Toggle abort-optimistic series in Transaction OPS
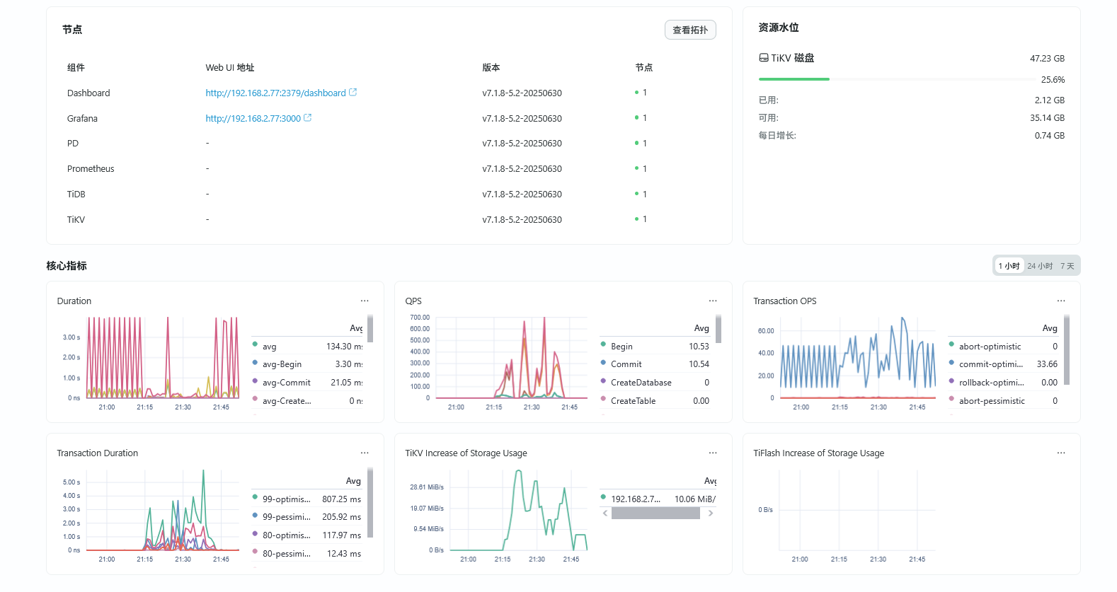The width and height of the screenshot is (1117, 592). (x=990, y=347)
